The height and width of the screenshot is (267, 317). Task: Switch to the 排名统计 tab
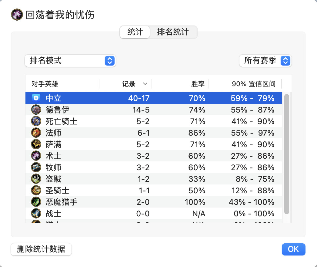pos(173,32)
